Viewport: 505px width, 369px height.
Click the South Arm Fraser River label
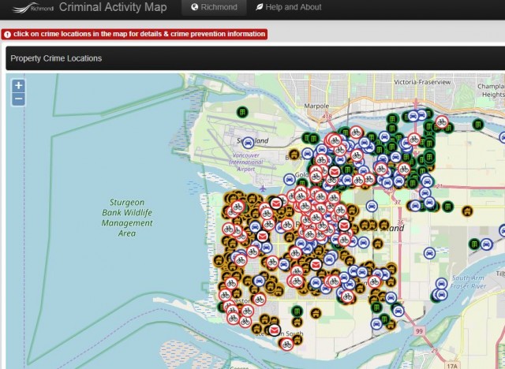[468, 282]
